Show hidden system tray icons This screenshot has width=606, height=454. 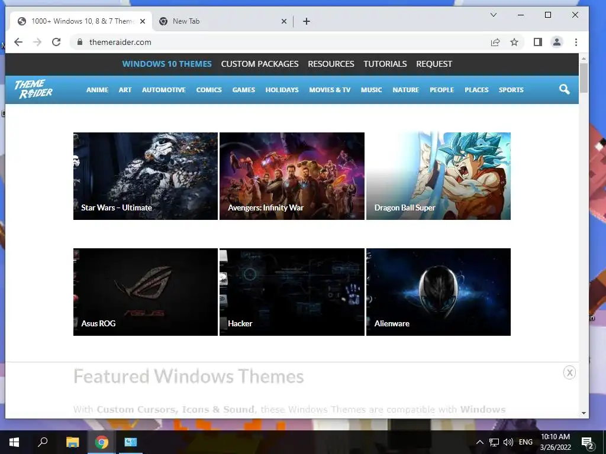(x=479, y=442)
